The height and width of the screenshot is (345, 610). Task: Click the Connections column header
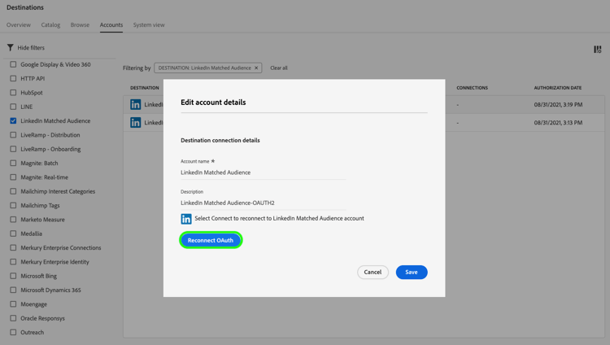[472, 88]
